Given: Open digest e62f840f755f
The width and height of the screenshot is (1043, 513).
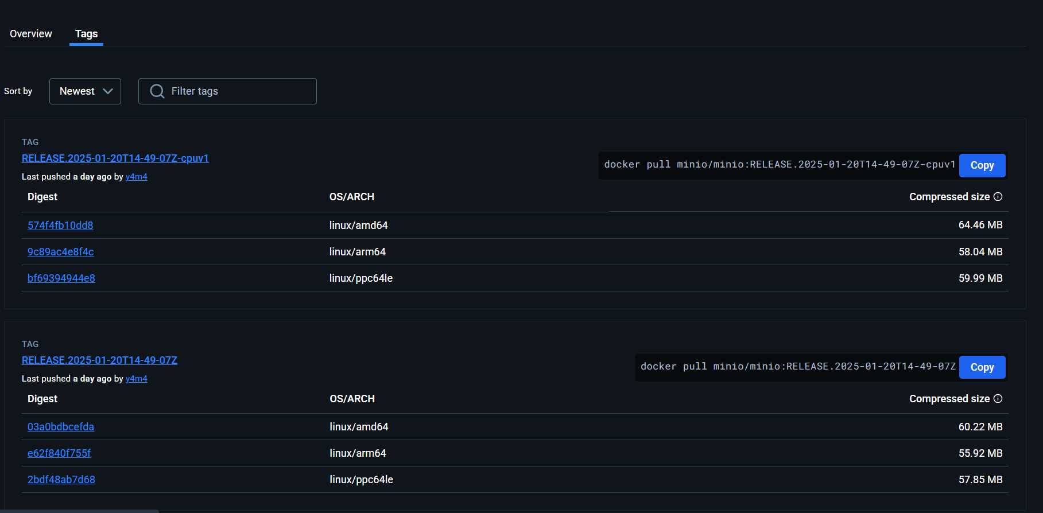Looking at the screenshot, I should [x=59, y=453].
